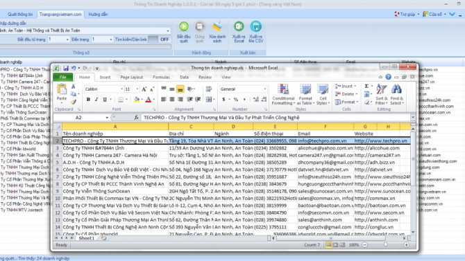Click the Cut scissors icon in Excel

(74, 87)
